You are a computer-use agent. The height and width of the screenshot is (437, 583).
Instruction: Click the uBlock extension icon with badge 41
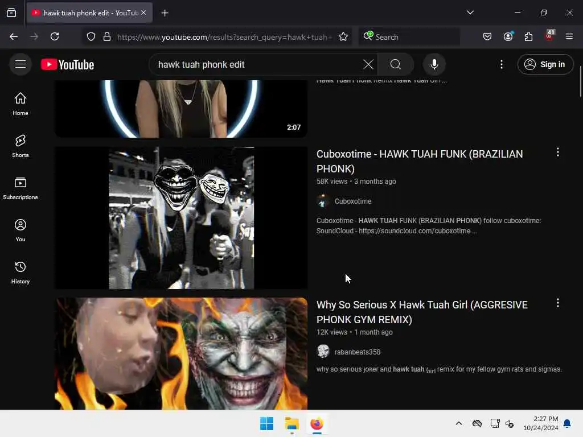point(549,36)
